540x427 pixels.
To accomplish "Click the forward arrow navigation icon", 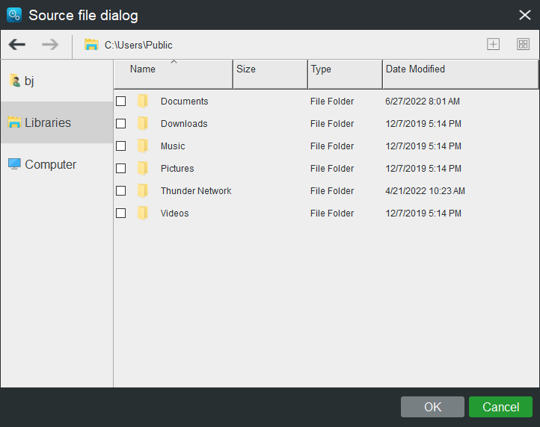I will pyautogui.click(x=50, y=44).
